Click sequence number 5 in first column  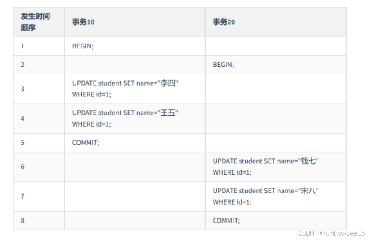(22, 143)
